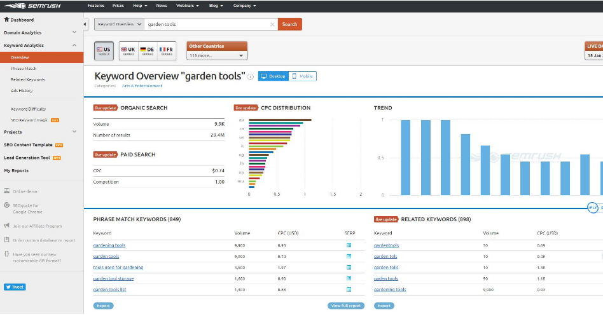Screen dimensions: 603x335
Task: Click the tallest first bar in the Trend chart
Action: coord(405,157)
